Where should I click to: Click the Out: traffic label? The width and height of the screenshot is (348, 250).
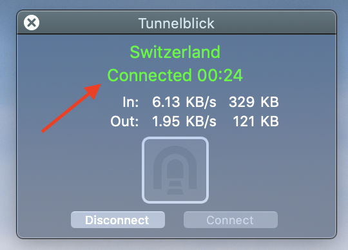[x=124, y=121]
